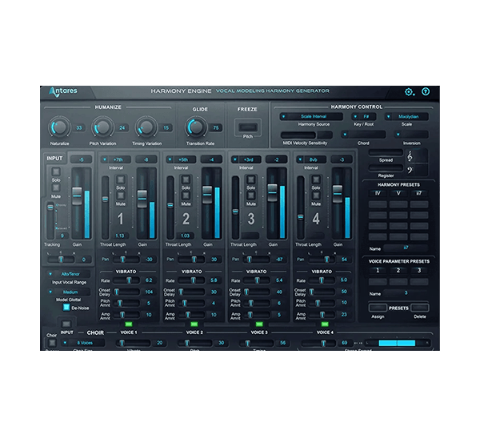Select voice parameter preset 1
Viewport: 480px width, 435px height.
point(378,270)
